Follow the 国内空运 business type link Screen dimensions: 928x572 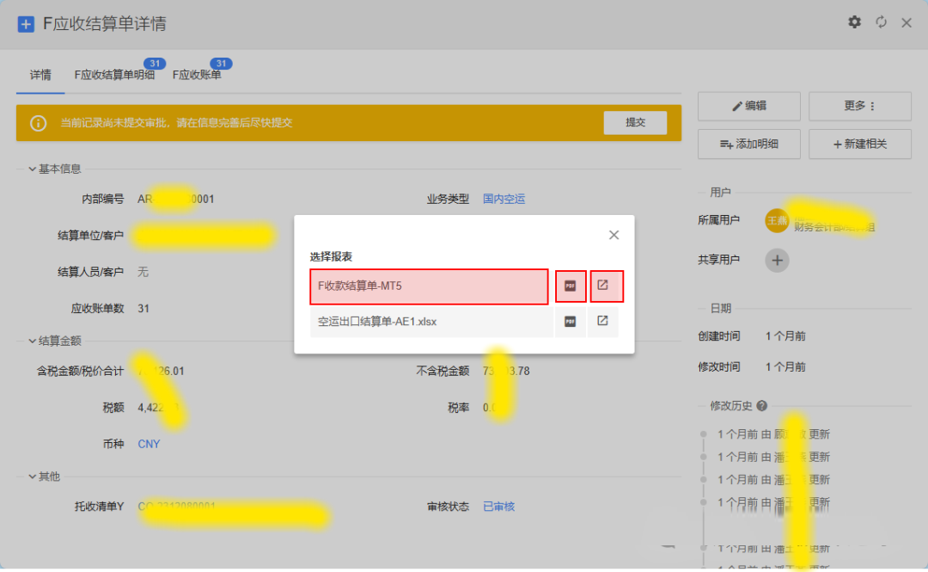504,199
